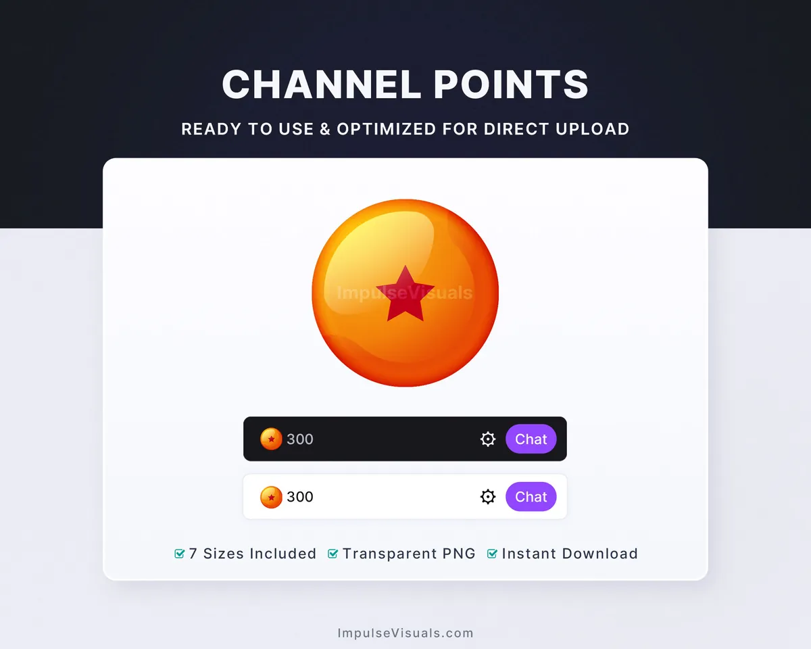
Task: Toggle the Transparent PNG checkbox
Action: pyautogui.click(x=333, y=554)
